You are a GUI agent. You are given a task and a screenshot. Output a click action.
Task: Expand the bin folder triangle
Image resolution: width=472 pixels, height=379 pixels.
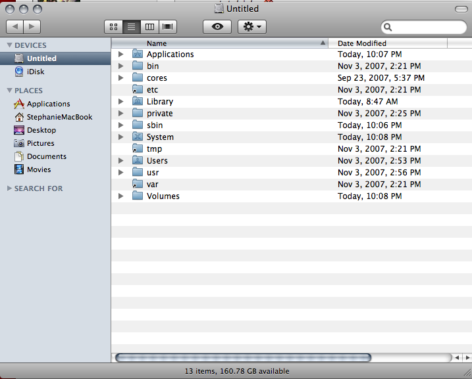click(120, 66)
